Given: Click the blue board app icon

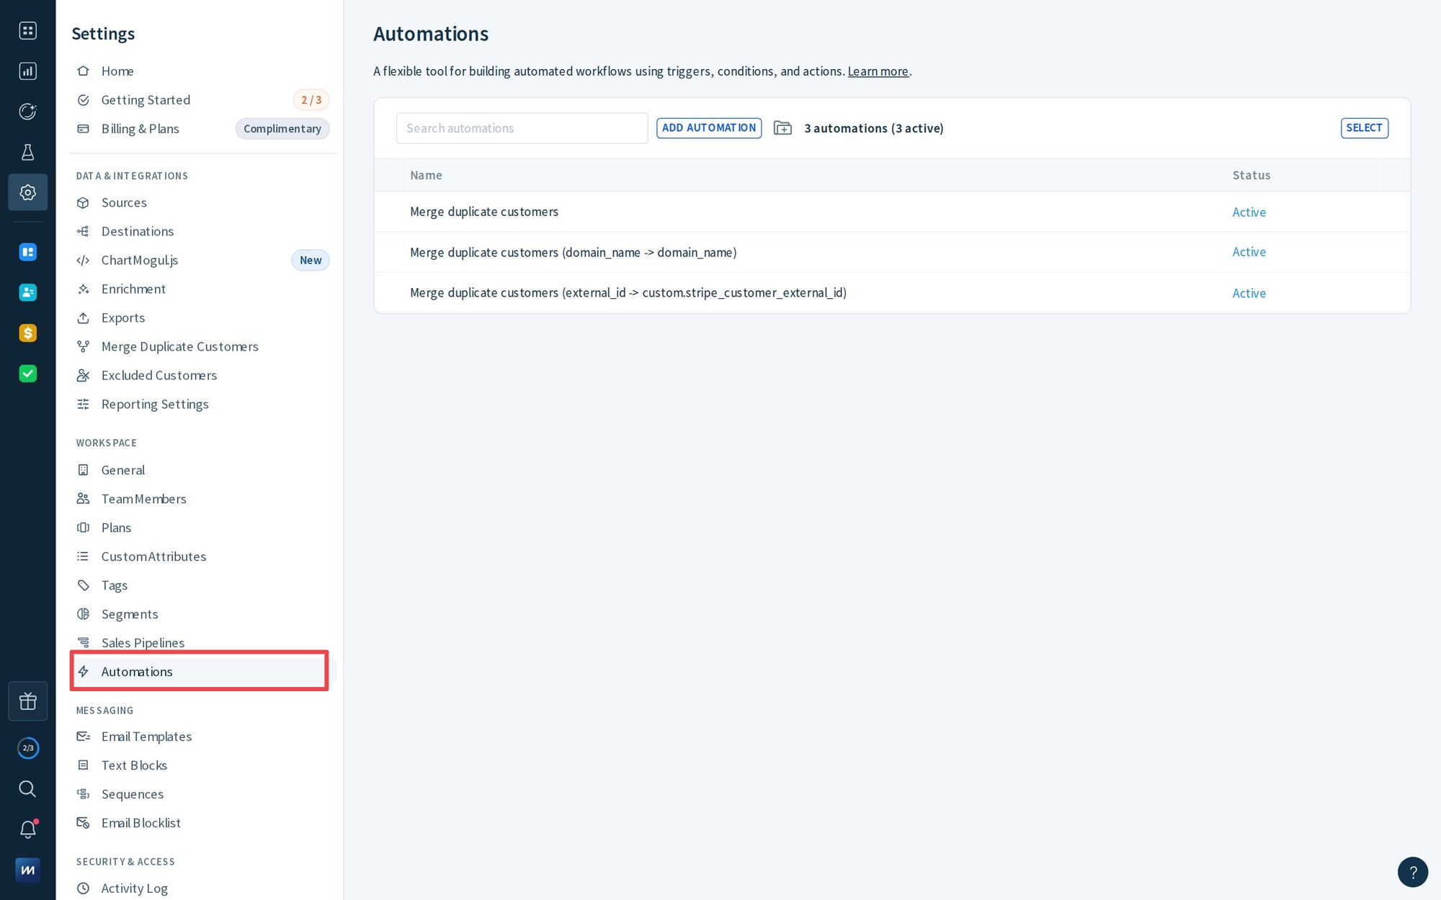Looking at the screenshot, I should pyautogui.click(x=27, y=252).
